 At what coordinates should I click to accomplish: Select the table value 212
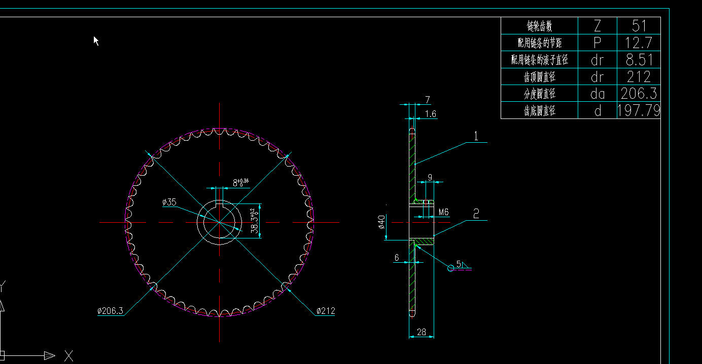639,76
